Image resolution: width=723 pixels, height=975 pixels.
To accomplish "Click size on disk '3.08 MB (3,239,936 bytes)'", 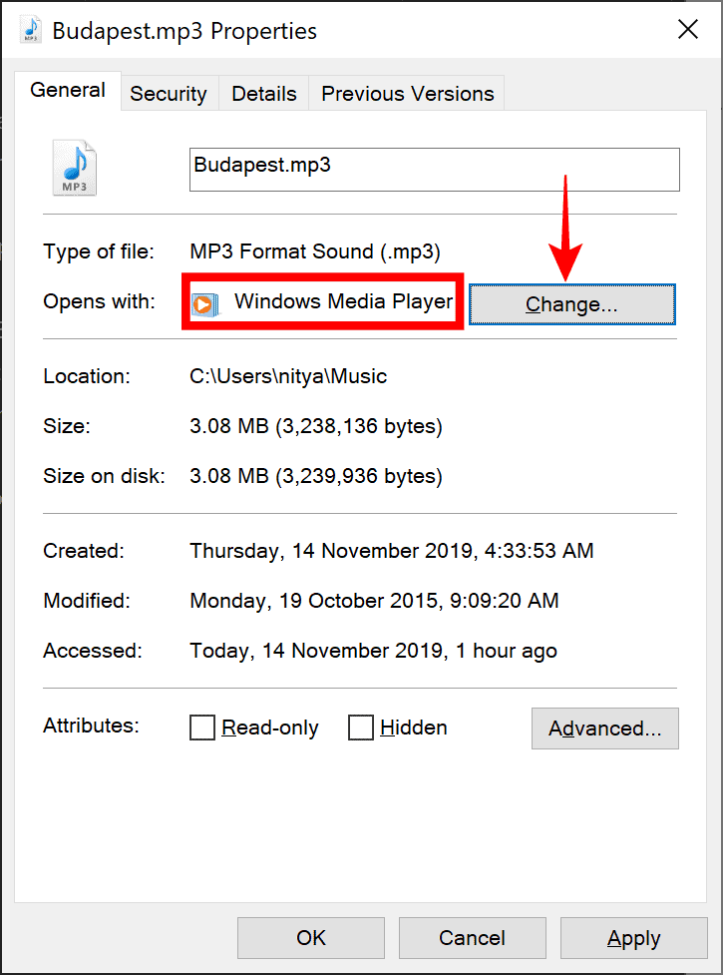I will [315, 476].
